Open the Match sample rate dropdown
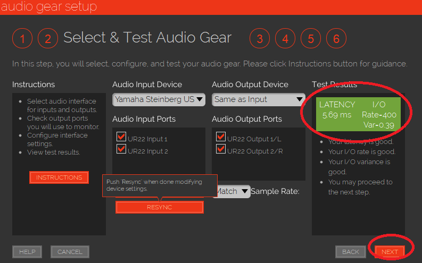The width and height of the screenshot is (422, 263). [232, 191]
